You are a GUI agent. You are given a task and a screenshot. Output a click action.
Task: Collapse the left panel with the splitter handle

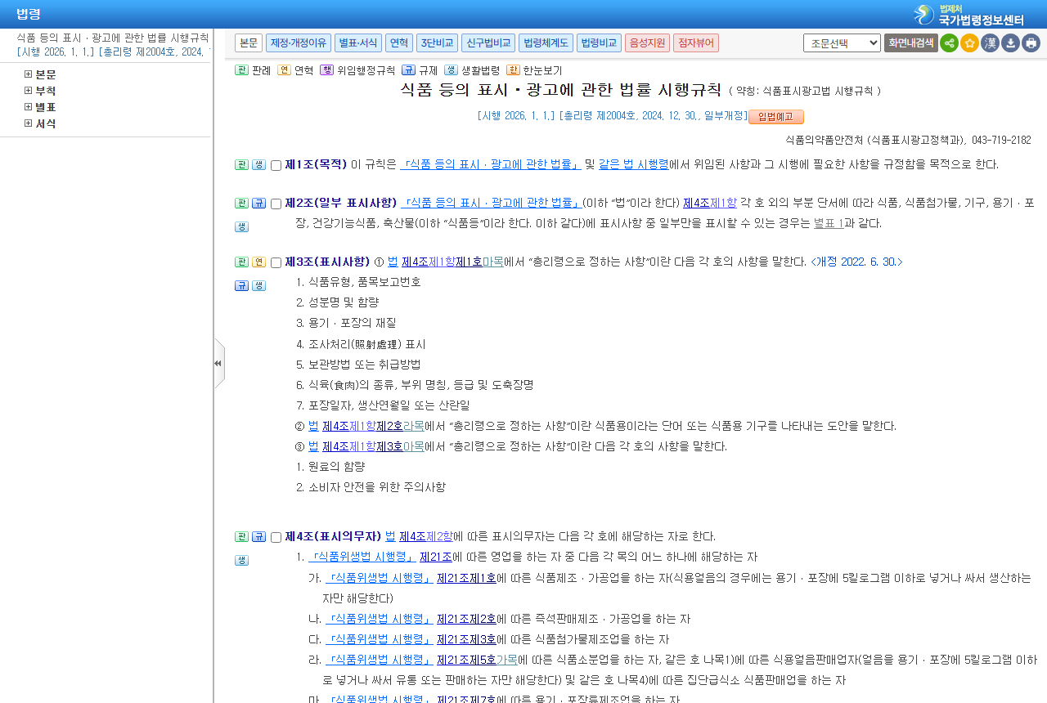click(218, 363)
